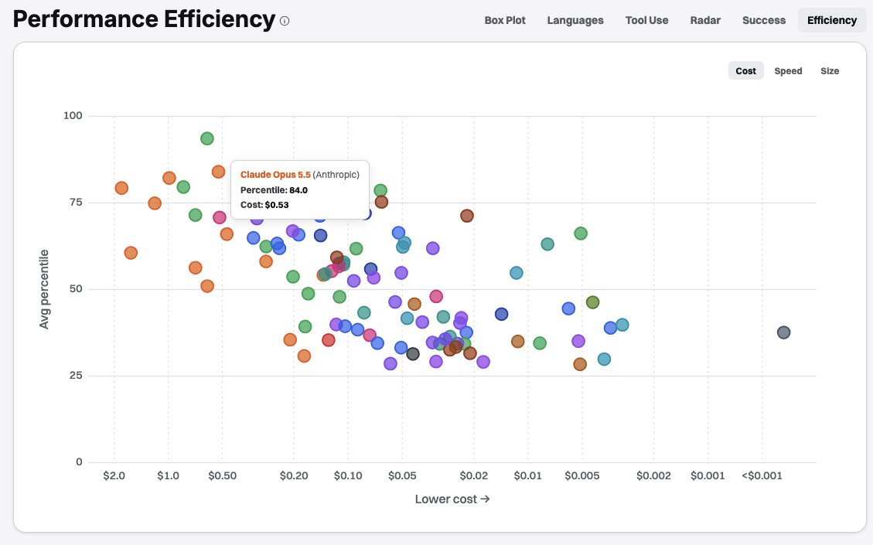The width and height of the screenshot is (873, 545).
Task: Click the '$0.20' x-axis label
Action: point(294,476)
